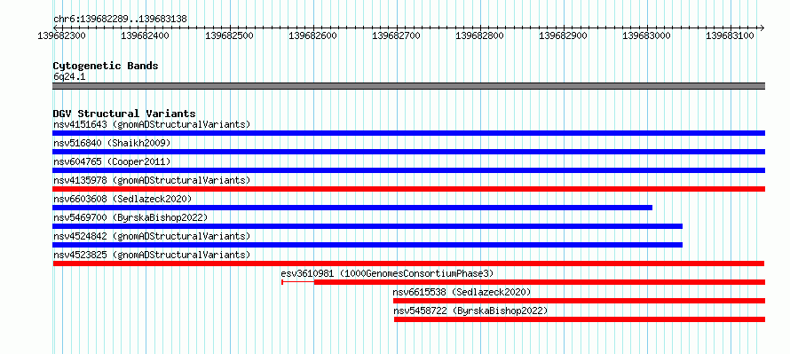Viewport: 790px width, 354px height.
Task: Select the blue bar under nsv604765
Action: [x=408, y=170]
